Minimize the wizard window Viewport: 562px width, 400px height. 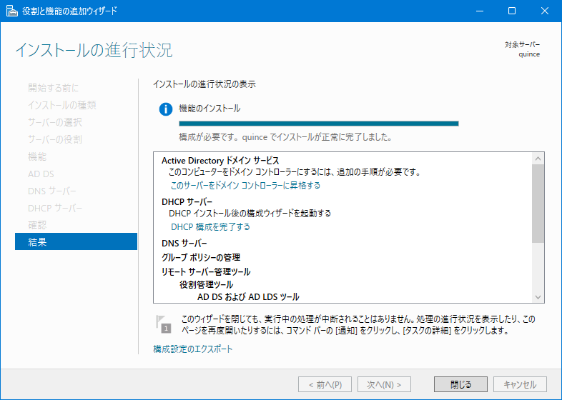coord(480,11)
